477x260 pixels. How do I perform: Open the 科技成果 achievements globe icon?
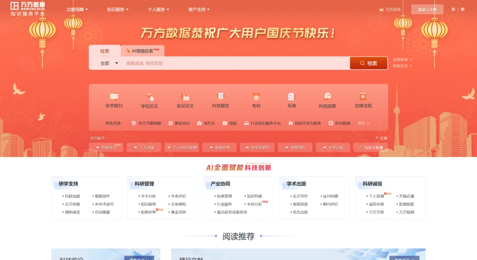pos(326,100)
